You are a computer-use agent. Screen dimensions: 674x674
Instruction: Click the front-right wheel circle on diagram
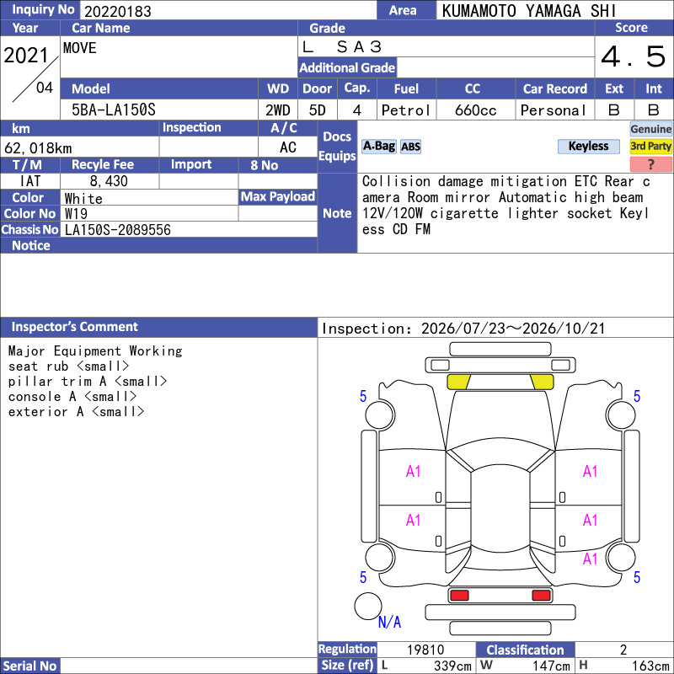(621, 415)
